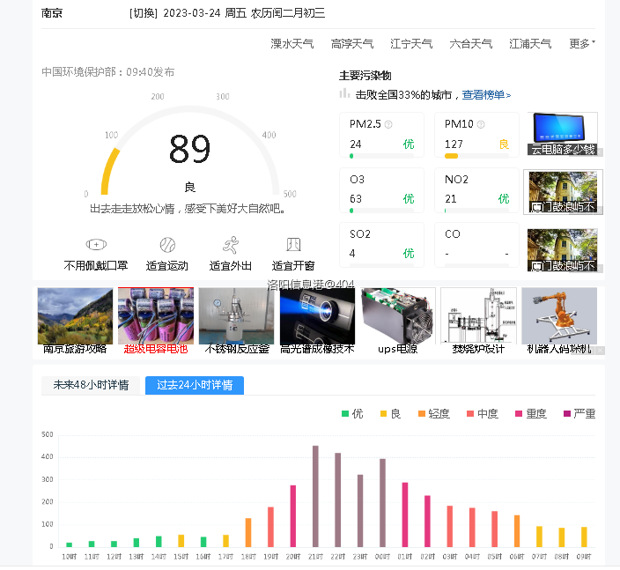This screenshot has height=570, width=620.
Task: Toggle the 严重 legend swatch
Action: tap(567, 414)
